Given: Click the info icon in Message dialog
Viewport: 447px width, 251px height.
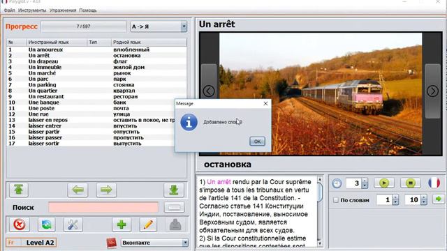Looking at the screenshot, I should coord(189,123).
